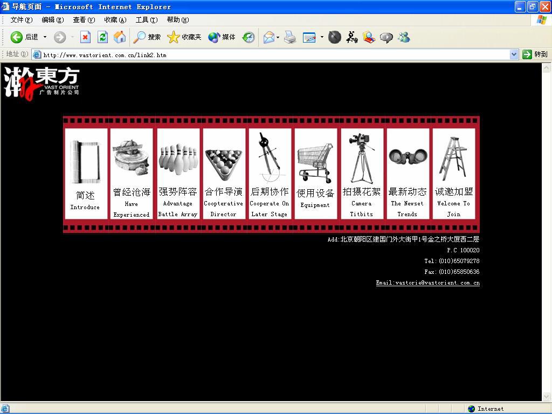Click the vastorient Email address link

[427, 283]
